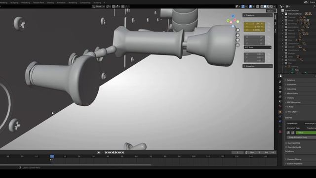Open the Object properties tab icon
This screenshot has height=178, width=316.
pyautogui.click(x=280, y=112)
